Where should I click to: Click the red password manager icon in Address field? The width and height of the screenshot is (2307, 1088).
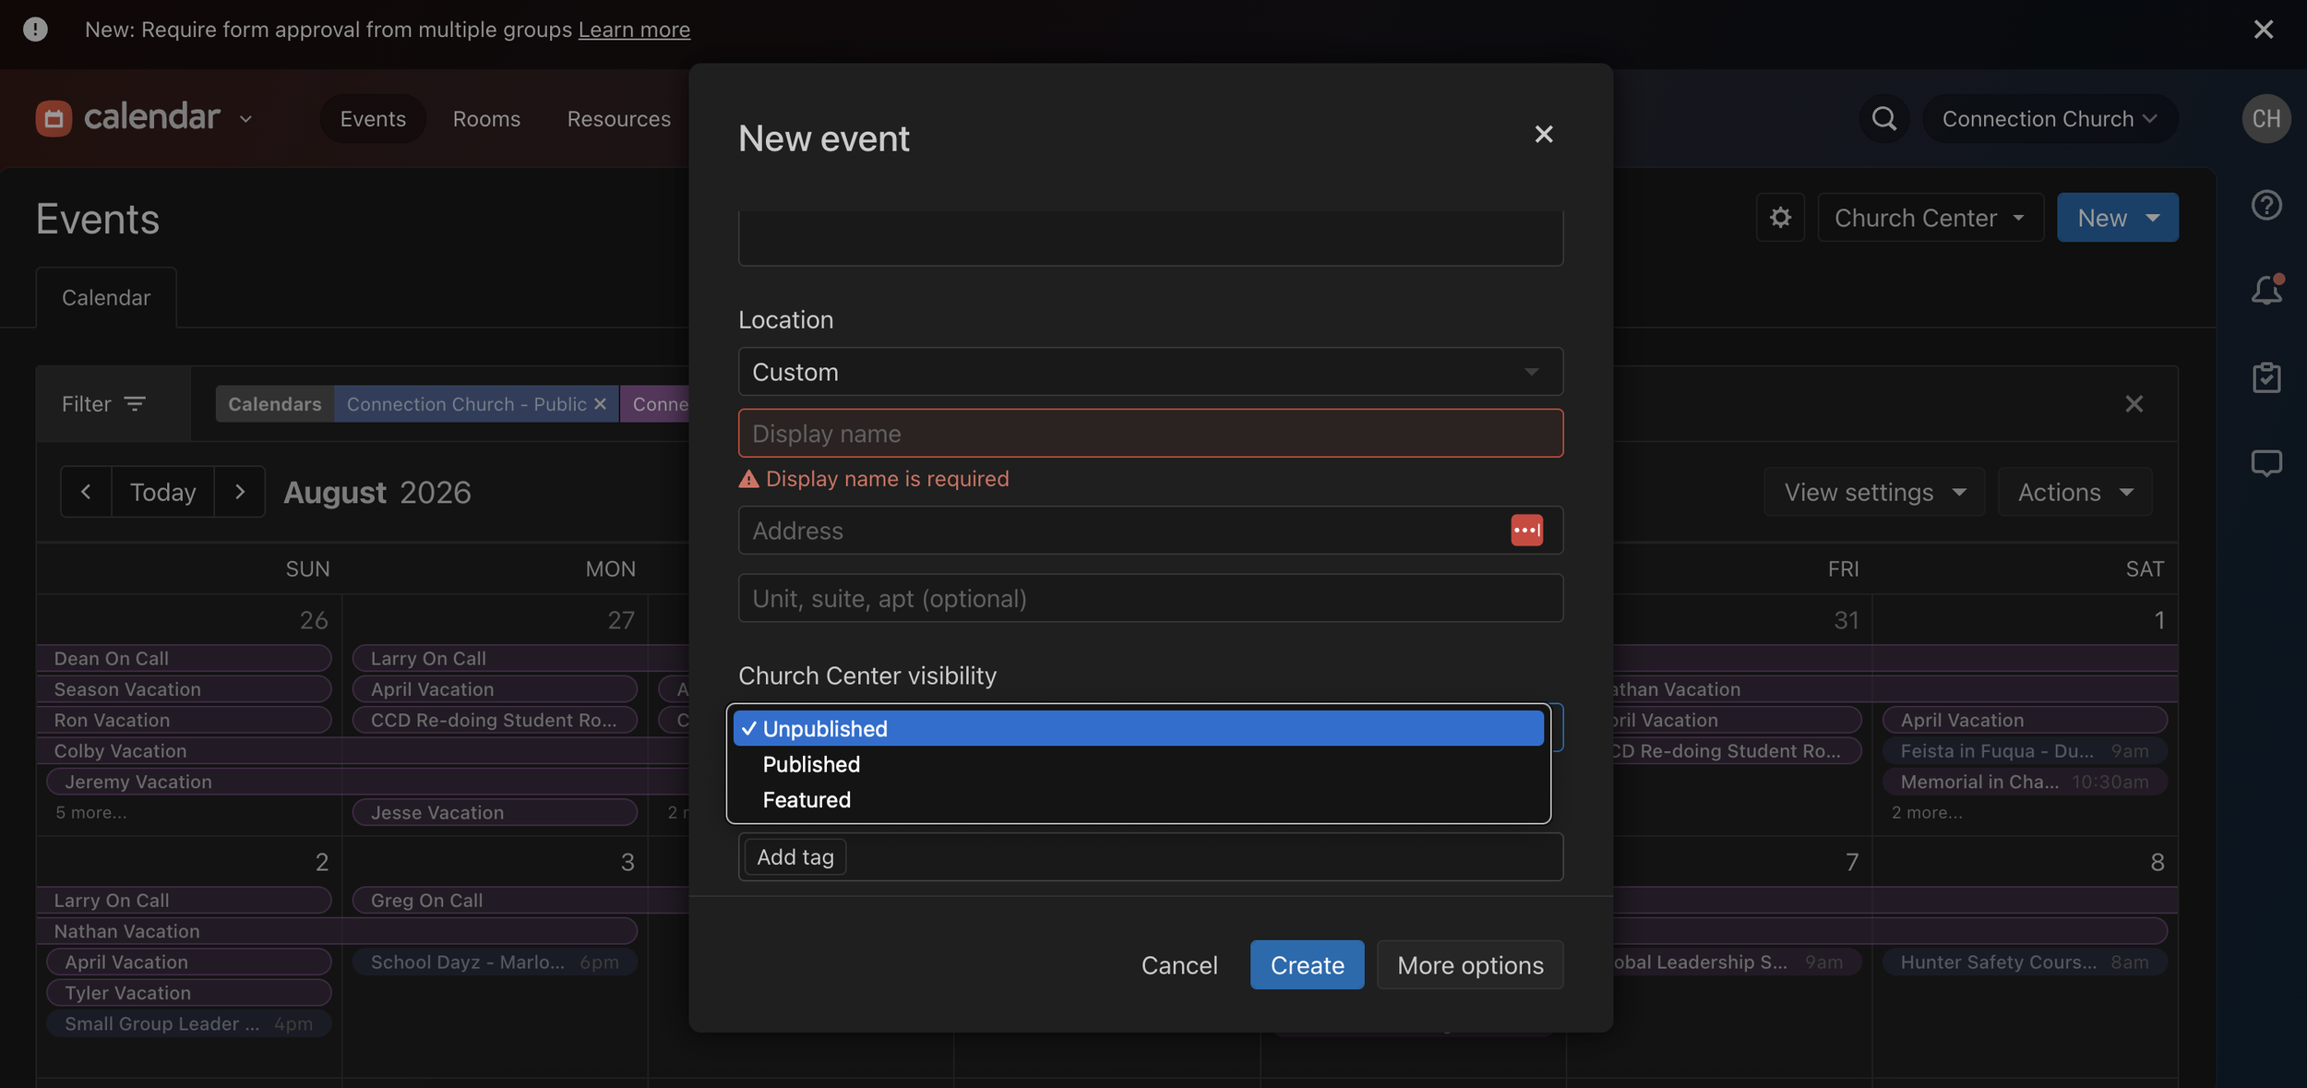pos(1526,531)
